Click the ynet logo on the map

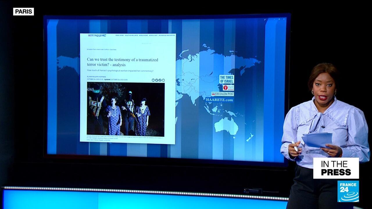(228, 88)
